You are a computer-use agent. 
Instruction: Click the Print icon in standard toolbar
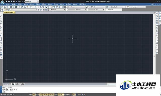point(11,7)
